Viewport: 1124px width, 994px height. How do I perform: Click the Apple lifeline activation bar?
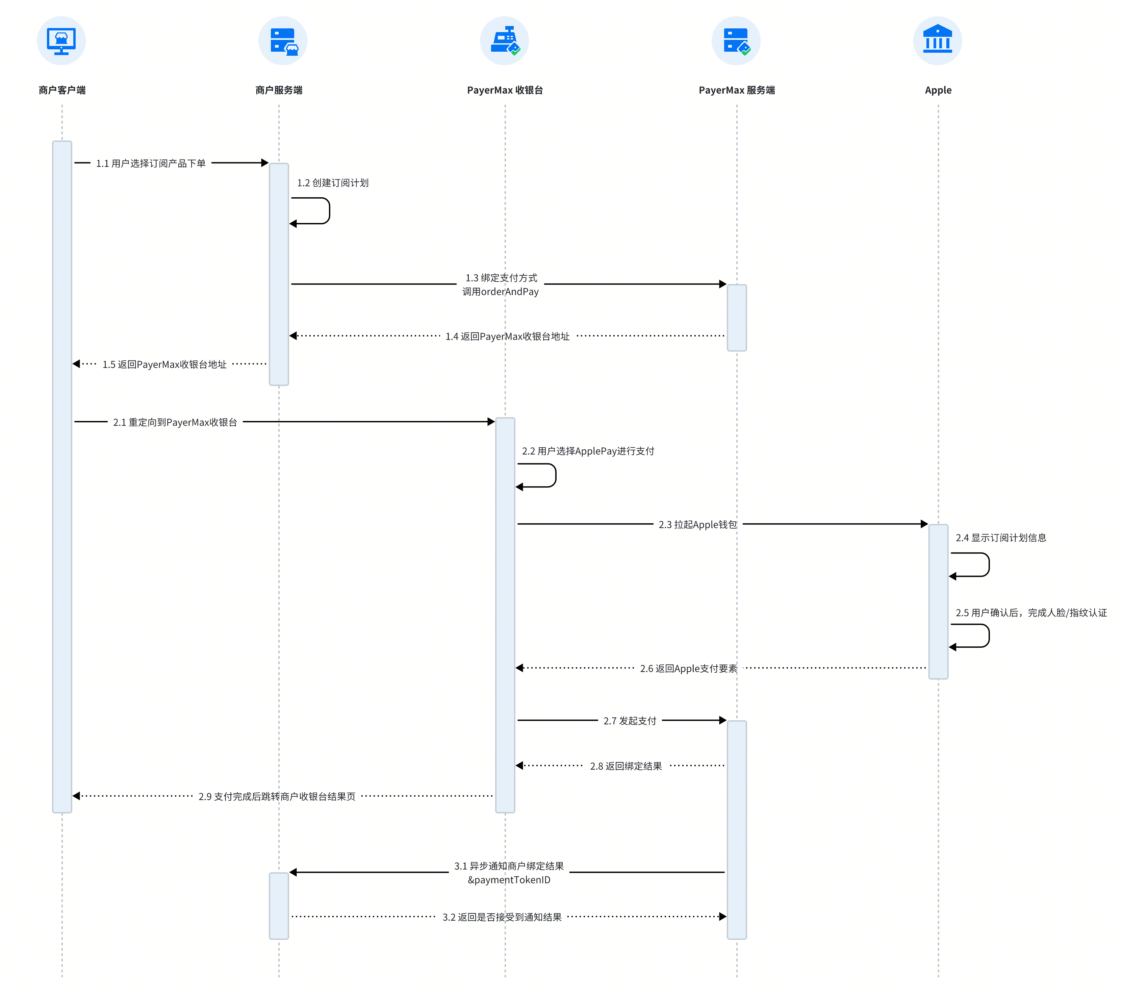coord(938,602)
